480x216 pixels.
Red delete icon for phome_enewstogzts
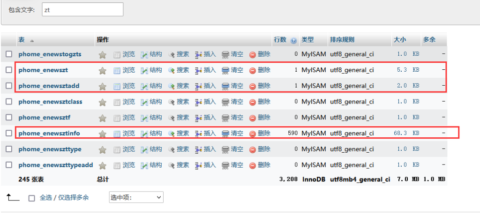[x=253, y=55]
